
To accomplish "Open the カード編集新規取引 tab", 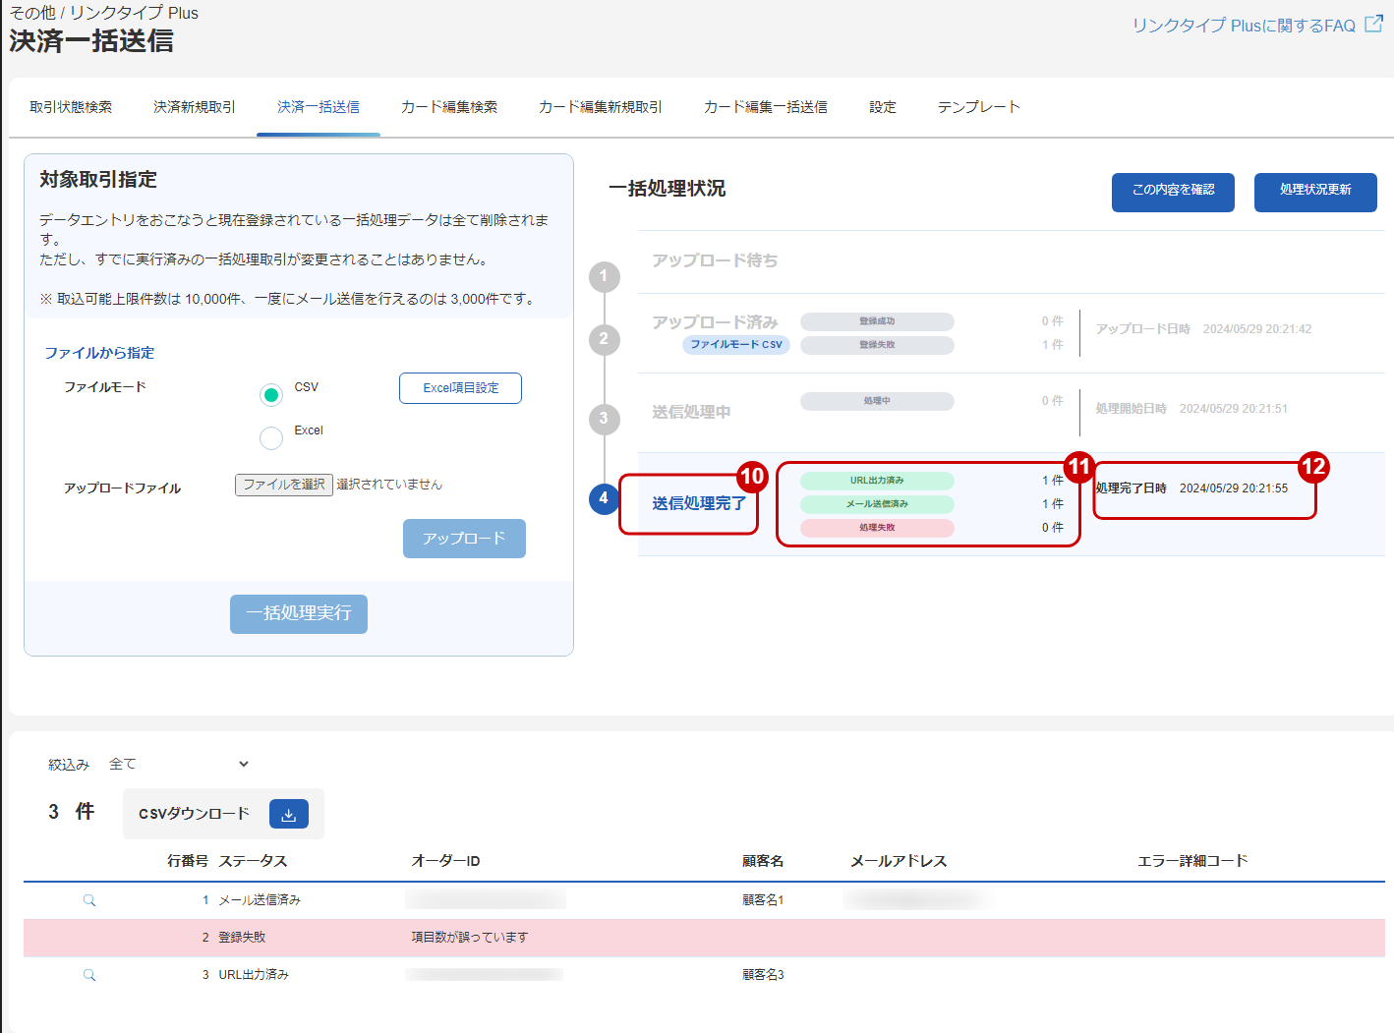I will pos(601,107).
